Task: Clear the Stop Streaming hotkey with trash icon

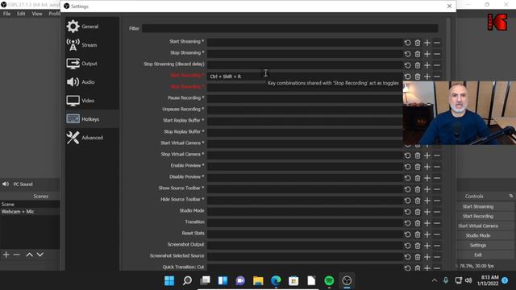Action: click(x=418, y=54)
